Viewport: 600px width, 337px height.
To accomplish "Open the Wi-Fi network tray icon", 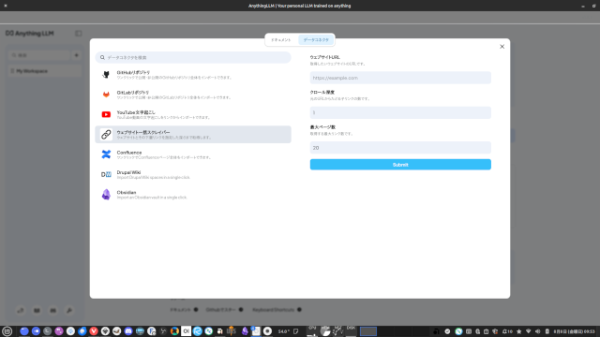I will (x=529, y=331).
